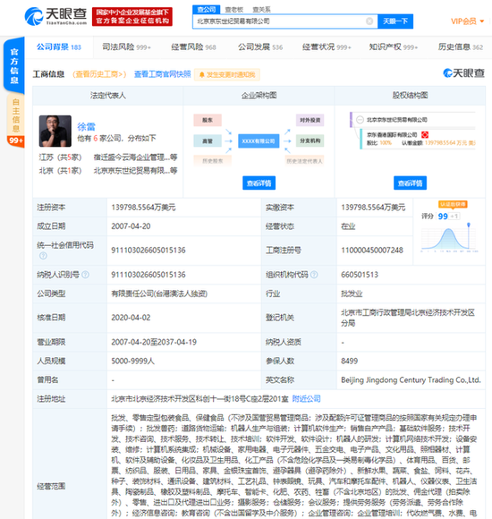
Task: Select the 官方信息 side tab
Action: point(14,65)
